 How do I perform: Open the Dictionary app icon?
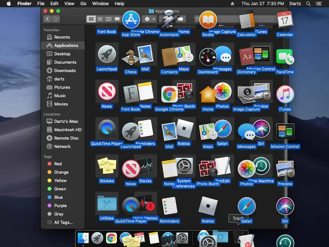pos(246,57)
